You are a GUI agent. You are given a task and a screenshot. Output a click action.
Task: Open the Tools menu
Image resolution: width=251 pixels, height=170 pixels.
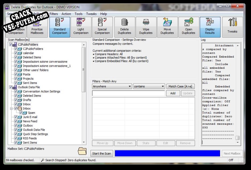coord(79,14)
